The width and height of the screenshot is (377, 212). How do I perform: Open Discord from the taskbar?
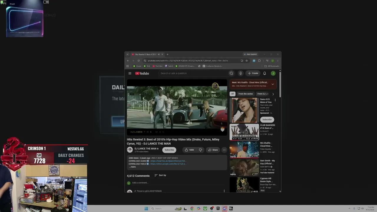pyautogui.click(x=224, y=208)
